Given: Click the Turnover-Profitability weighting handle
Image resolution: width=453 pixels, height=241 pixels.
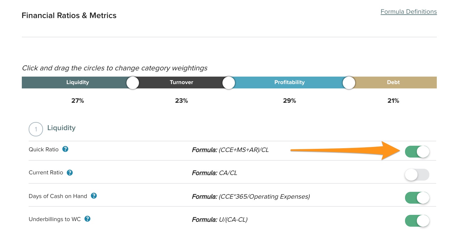Looking at the screenshot, I should pyautogui.click(x=229, y=83).
